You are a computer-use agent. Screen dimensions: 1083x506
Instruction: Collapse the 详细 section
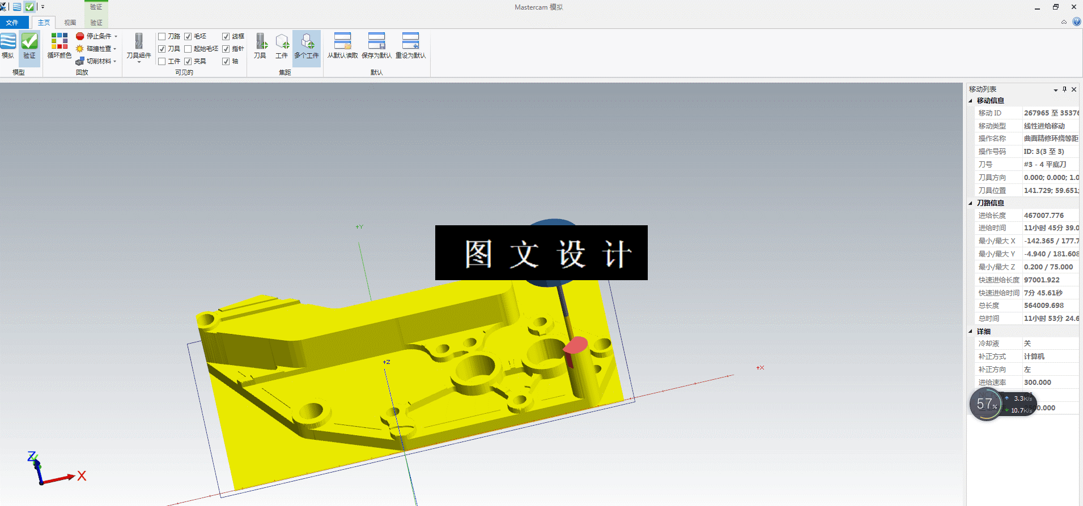click(971, 332)
